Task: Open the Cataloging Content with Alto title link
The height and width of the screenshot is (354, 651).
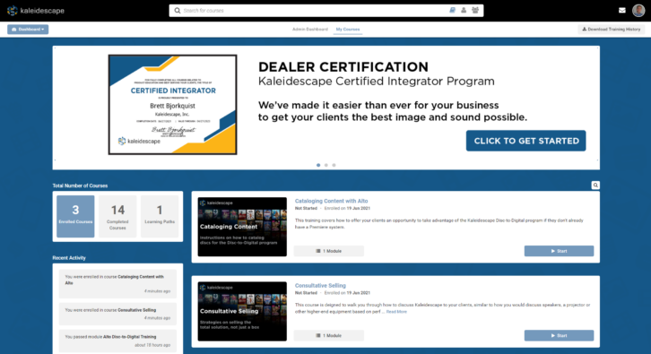Action: click(331, 201)
